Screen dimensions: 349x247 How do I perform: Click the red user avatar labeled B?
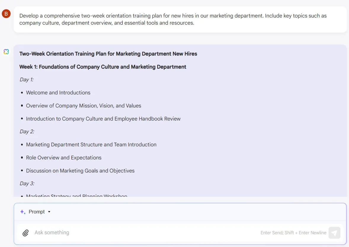tap(6, 14)
